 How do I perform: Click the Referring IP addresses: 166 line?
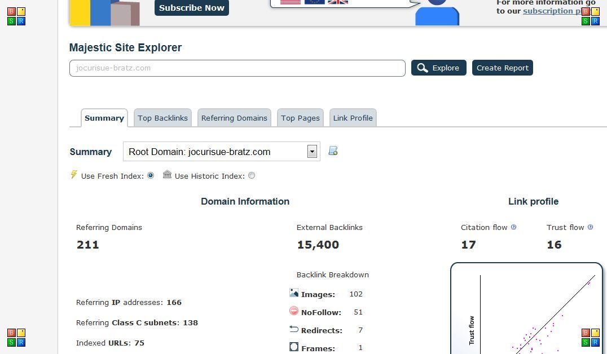pyautogui.click(x=129, y=303)
